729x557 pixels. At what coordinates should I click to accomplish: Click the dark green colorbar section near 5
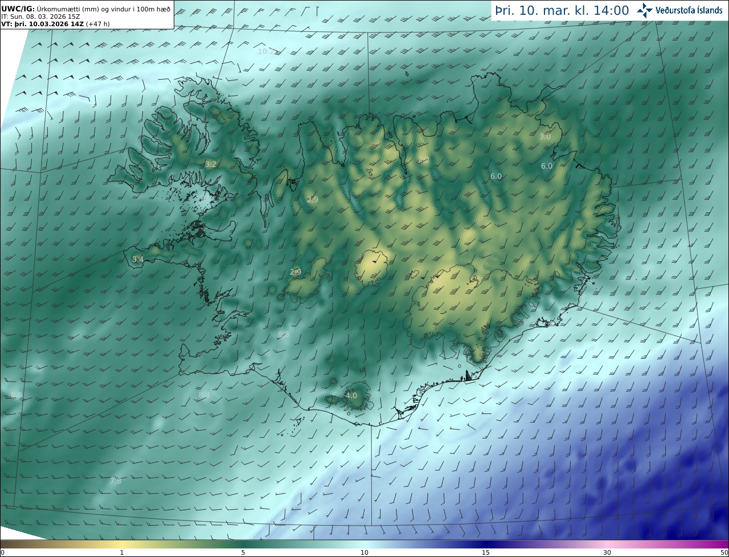pyautogui.click(x=243, y=544)
